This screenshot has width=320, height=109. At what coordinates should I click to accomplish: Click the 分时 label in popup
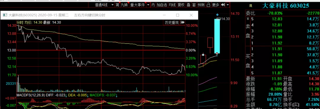coord(20,22)
